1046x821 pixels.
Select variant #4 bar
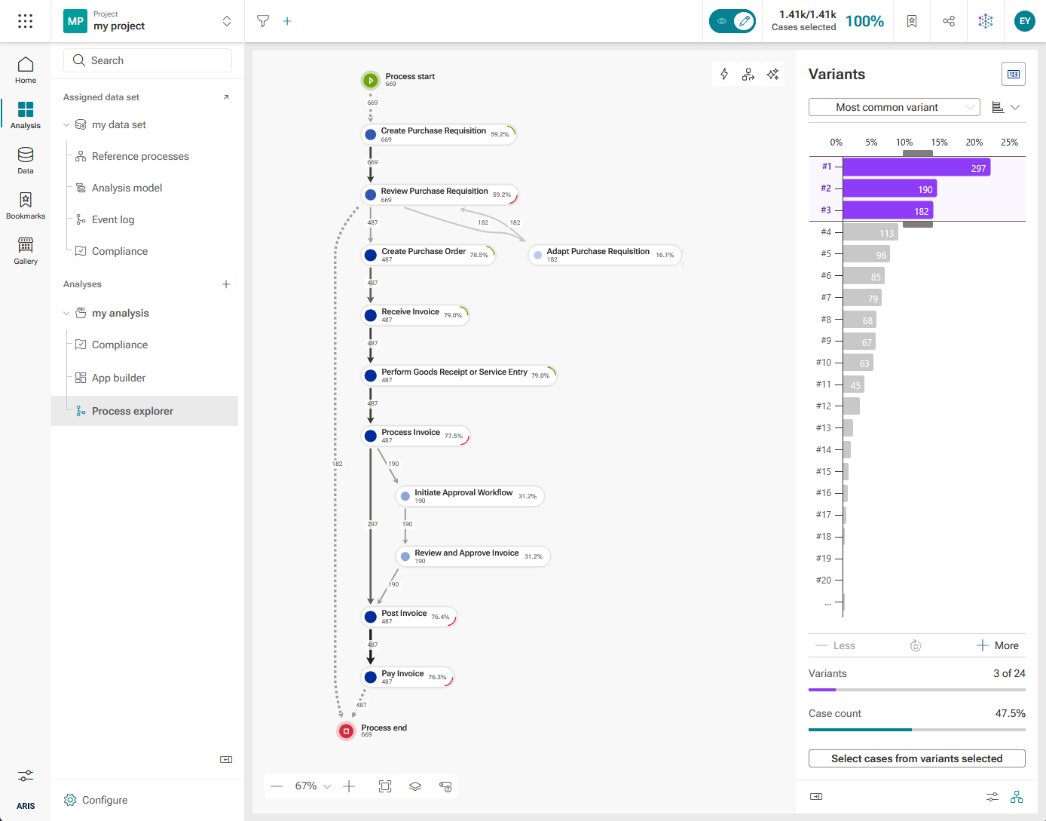870,232
